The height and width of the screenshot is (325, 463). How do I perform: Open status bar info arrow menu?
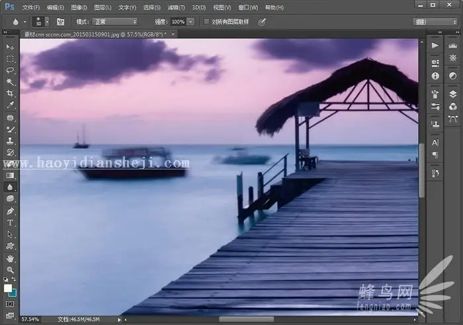click(x=119, y=320)
